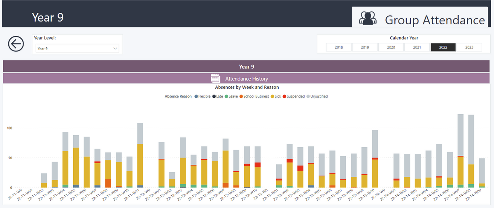
Task: Deselect calendar year 2022
Action: pyautogui.click(x=443, y=47)
